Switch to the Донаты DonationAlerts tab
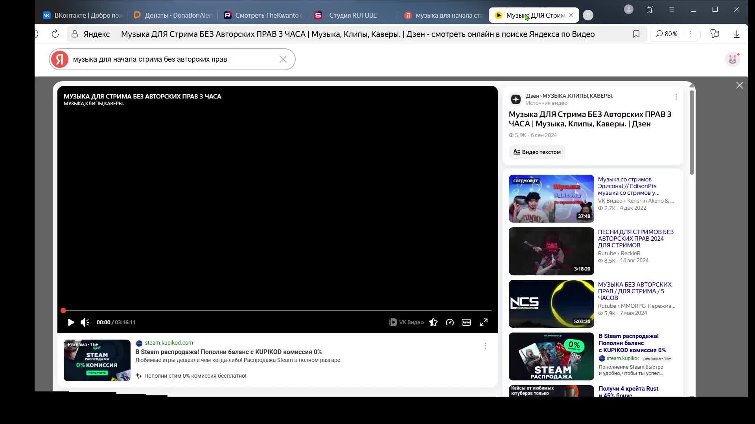The image size is (755, 424). point(178,15)
